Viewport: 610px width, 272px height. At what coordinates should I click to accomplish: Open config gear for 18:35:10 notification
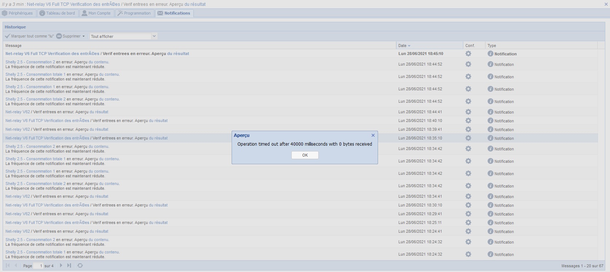point(468,138)
